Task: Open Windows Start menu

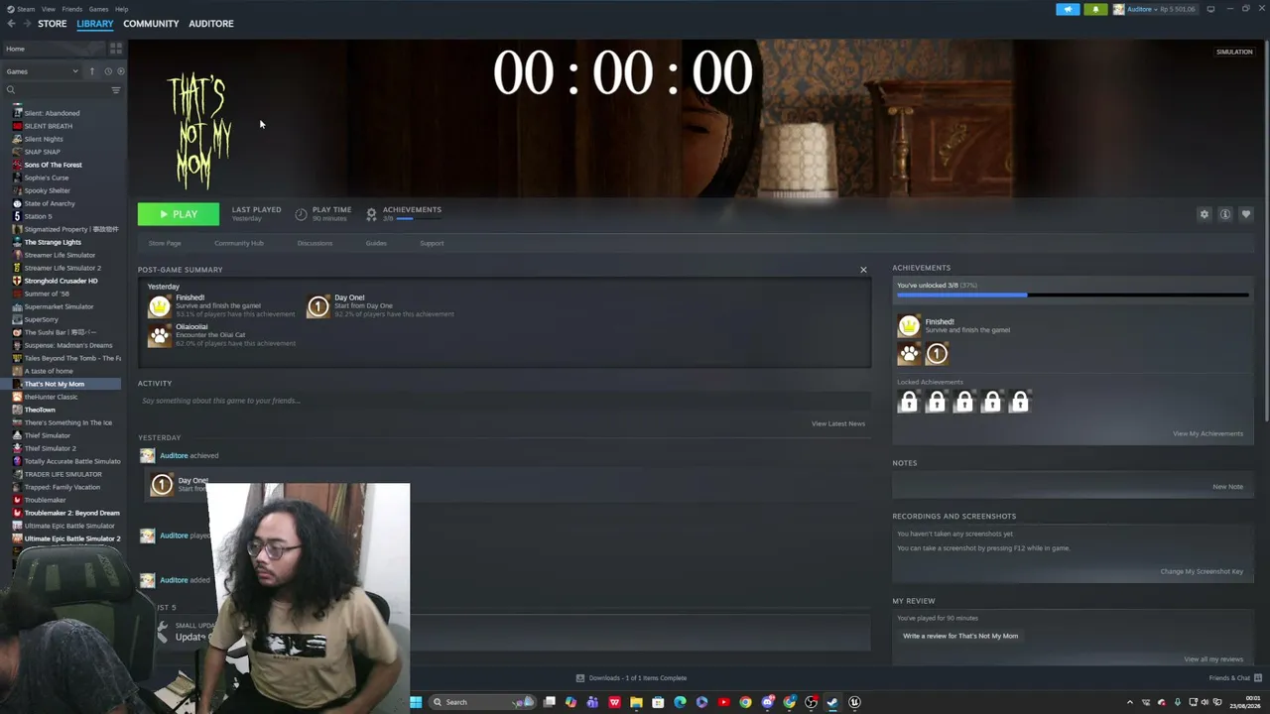Action: [x=416, y=702]
